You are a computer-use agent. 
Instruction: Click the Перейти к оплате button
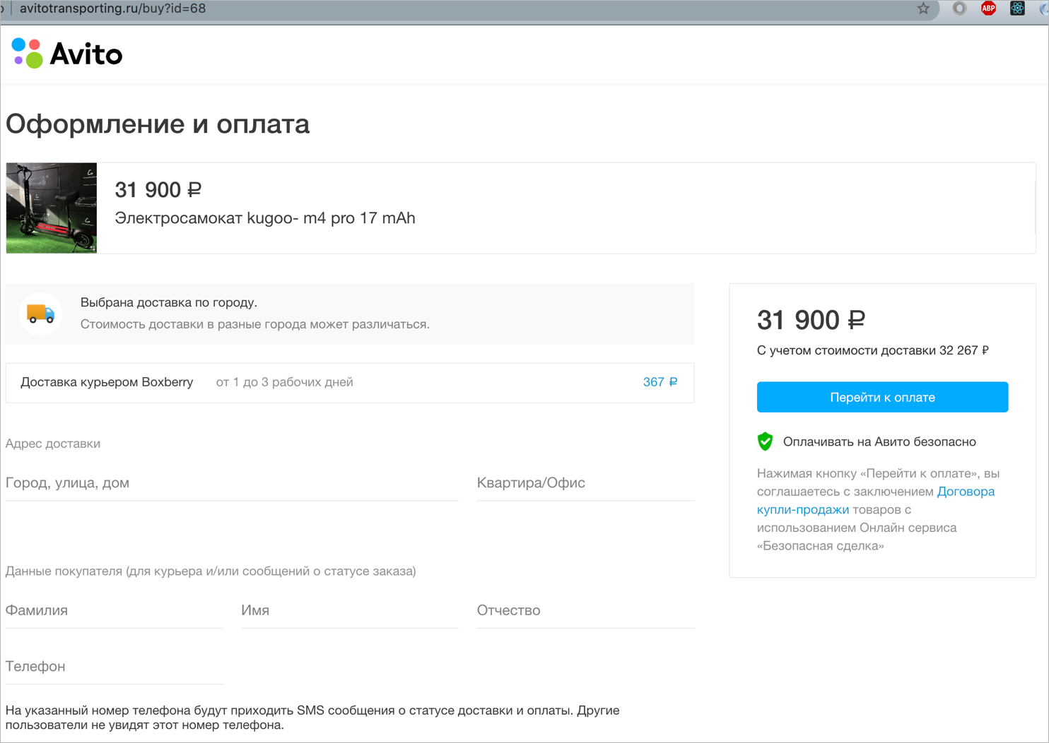pyautogui.click(x=882, y=397)
